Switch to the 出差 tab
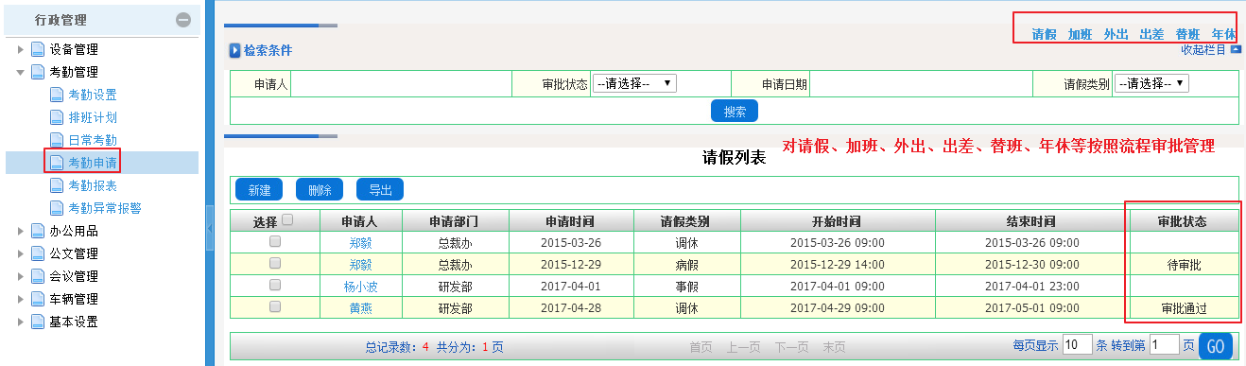Screen dimensions: 1246x366 1151,34
